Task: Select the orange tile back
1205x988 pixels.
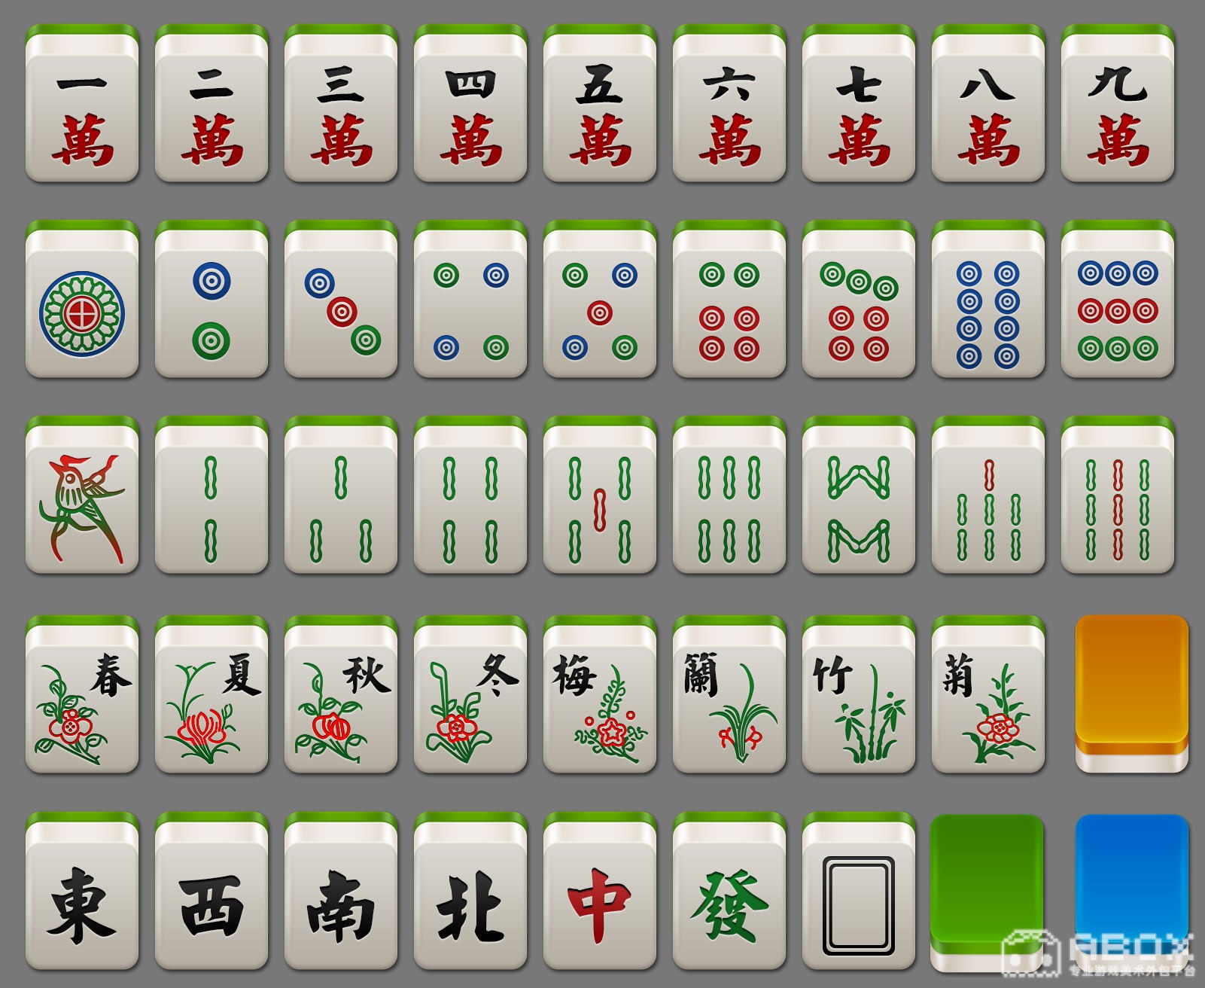Action: pos(1132,694)
